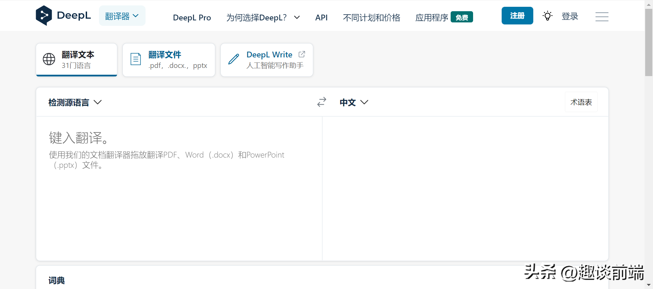
Task: Open the 翻译器 dropdown
Action: (122, 16)
